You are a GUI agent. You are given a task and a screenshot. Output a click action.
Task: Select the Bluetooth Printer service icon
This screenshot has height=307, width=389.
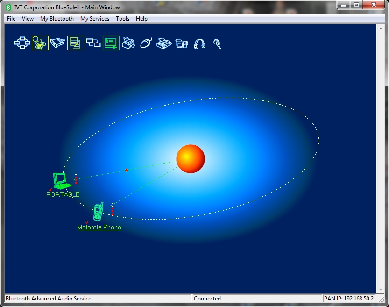pos(128,43)
